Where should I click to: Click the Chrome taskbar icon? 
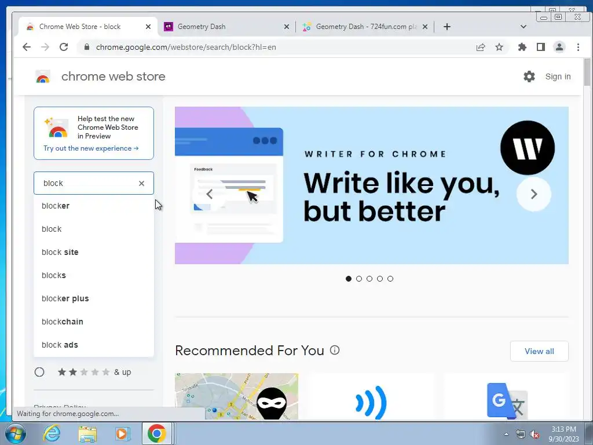[157, 433]
